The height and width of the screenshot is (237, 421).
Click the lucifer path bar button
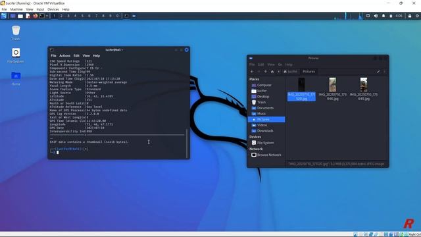point(291,72)
